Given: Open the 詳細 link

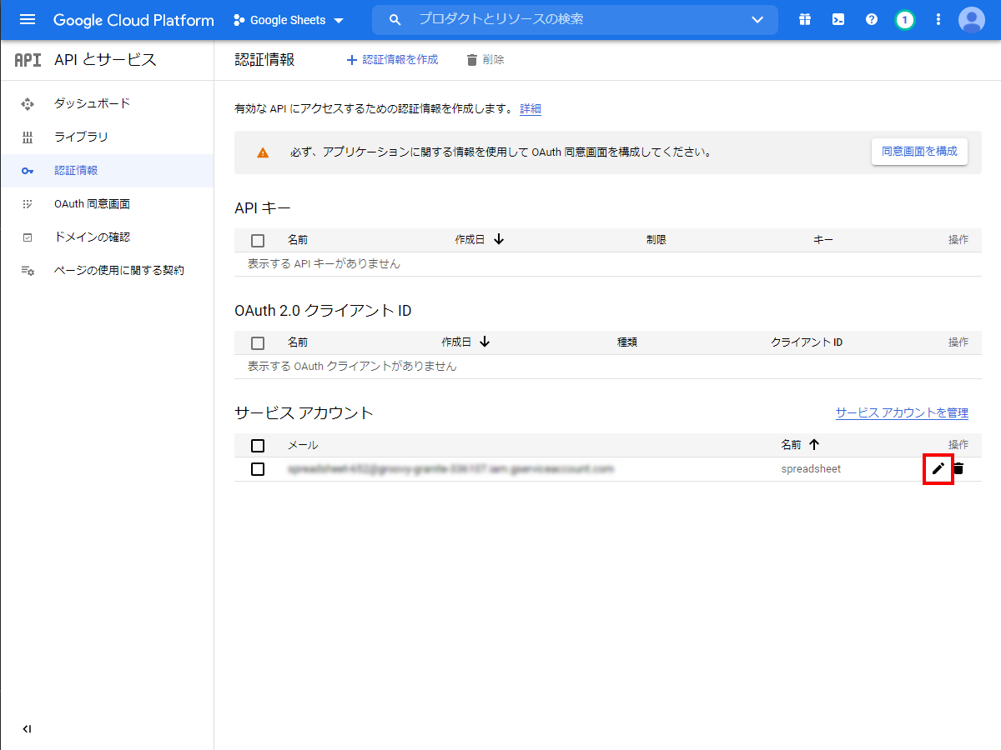Looking at the screenshot, I should click(531, 109).
